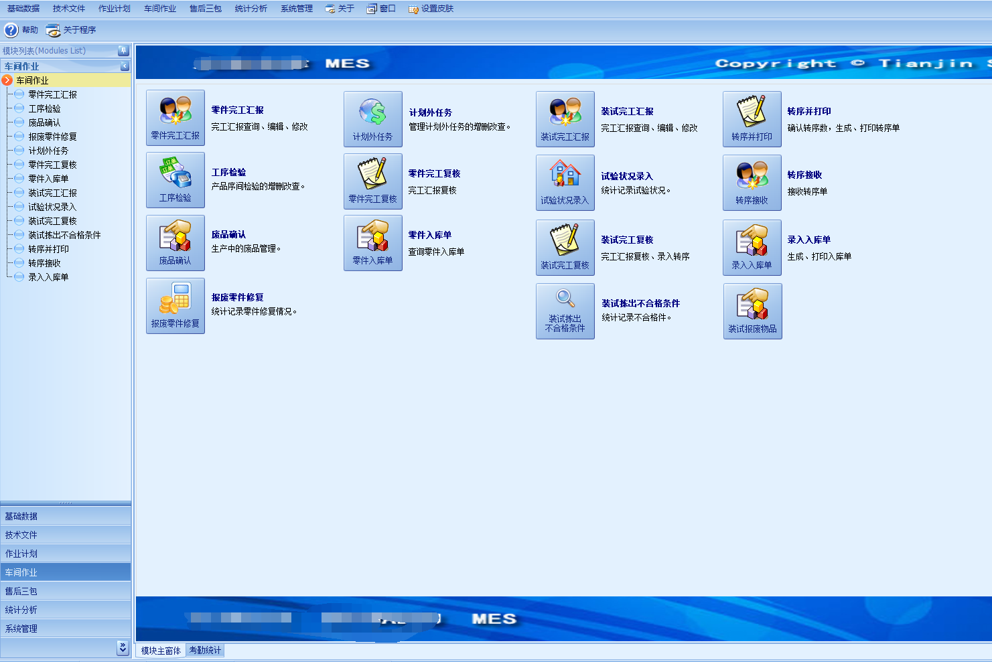Open the 试验状况录入 house icon
This screenshot has height=662, width=992.
[565, 183]
